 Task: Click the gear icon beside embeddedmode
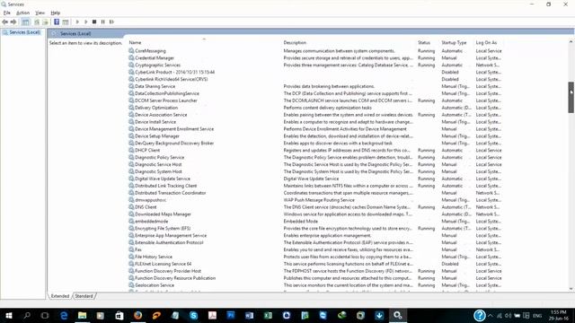click(131, 222)
